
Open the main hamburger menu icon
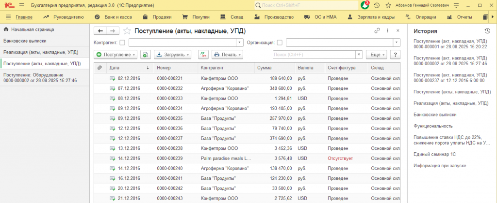pos(21,5)
